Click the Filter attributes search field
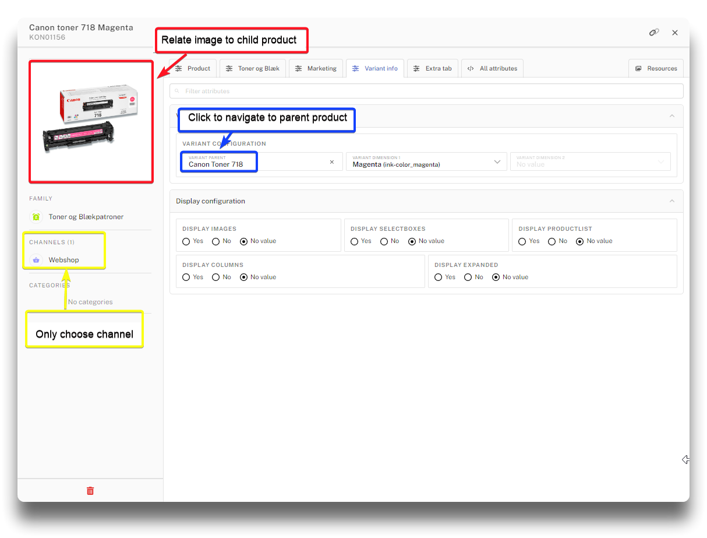The height and width of the screenshot is (538, 707). pos(426,91)
